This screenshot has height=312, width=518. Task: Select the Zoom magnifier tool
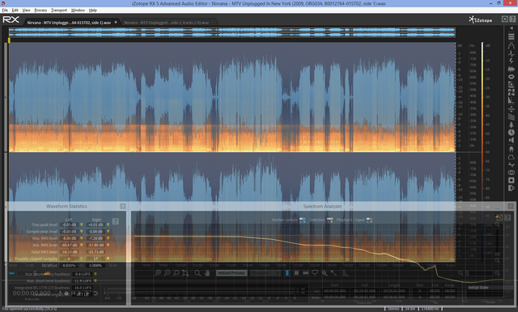[x=197, y=273]
